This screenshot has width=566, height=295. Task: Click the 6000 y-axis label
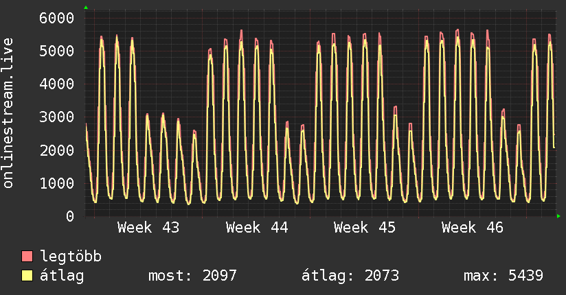[x=57, y=18]
